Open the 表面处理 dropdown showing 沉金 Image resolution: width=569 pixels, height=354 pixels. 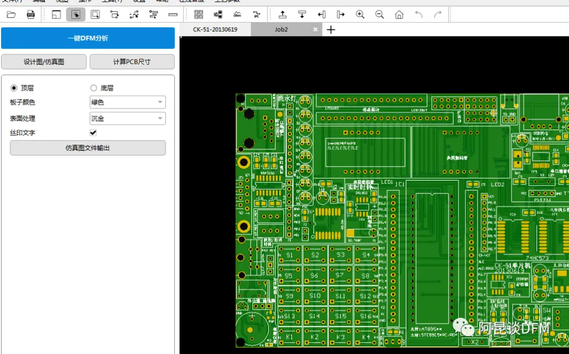coord(127,118)
